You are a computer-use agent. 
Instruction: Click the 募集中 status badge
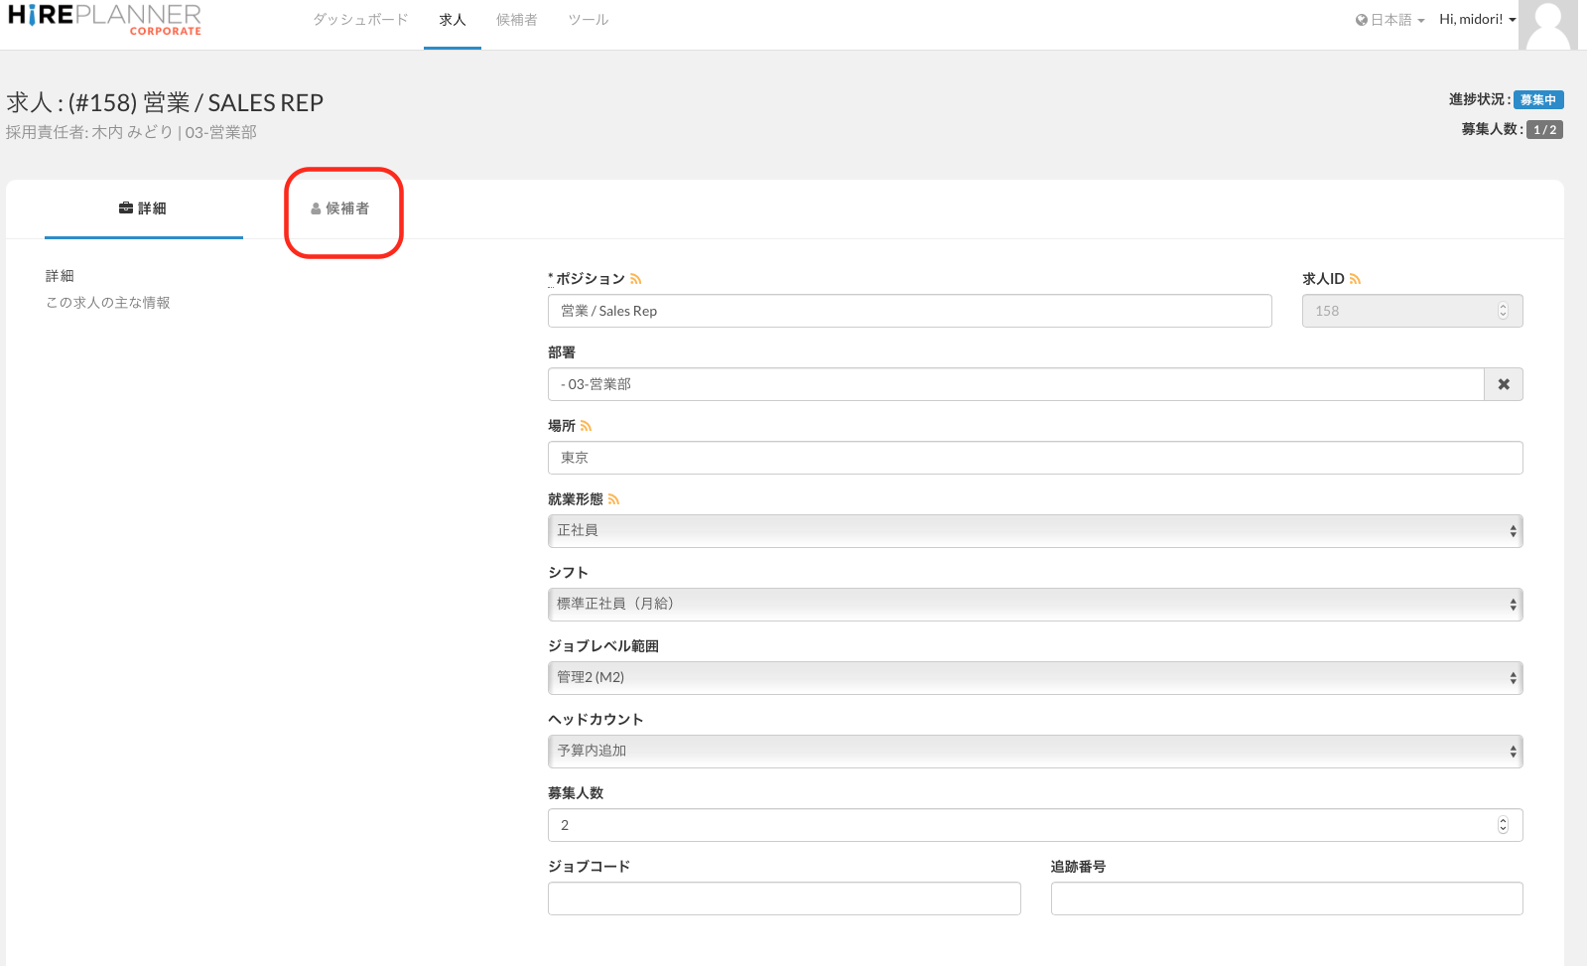click(1538, 100)
